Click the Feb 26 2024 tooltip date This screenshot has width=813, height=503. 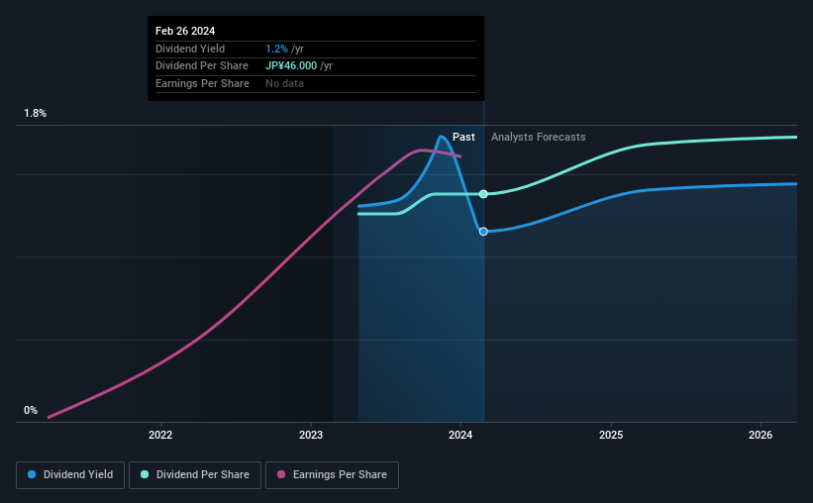(185, 31)
